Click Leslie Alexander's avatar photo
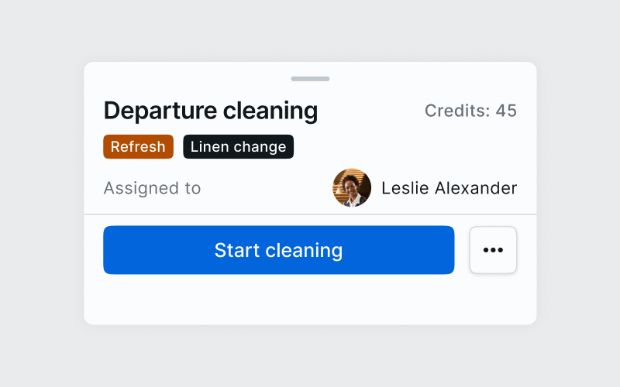 click(x=352, y=188)
